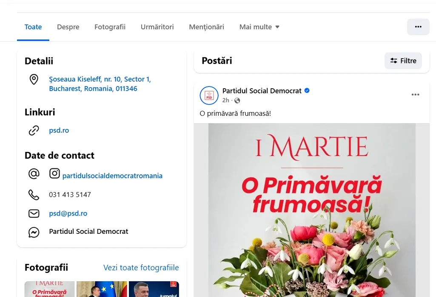436x297 pixels.
Task: Go to the Urmăritori tab
Action: click(x=157, y=27)
